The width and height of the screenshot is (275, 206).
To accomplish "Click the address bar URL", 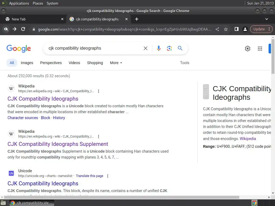I will [x=125, y=29].
